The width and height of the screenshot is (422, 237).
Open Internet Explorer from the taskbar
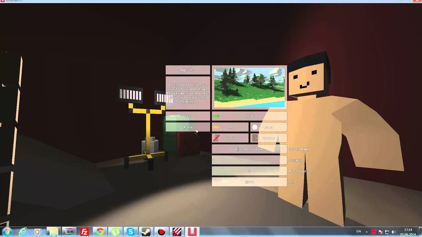[x=23, y=232]
